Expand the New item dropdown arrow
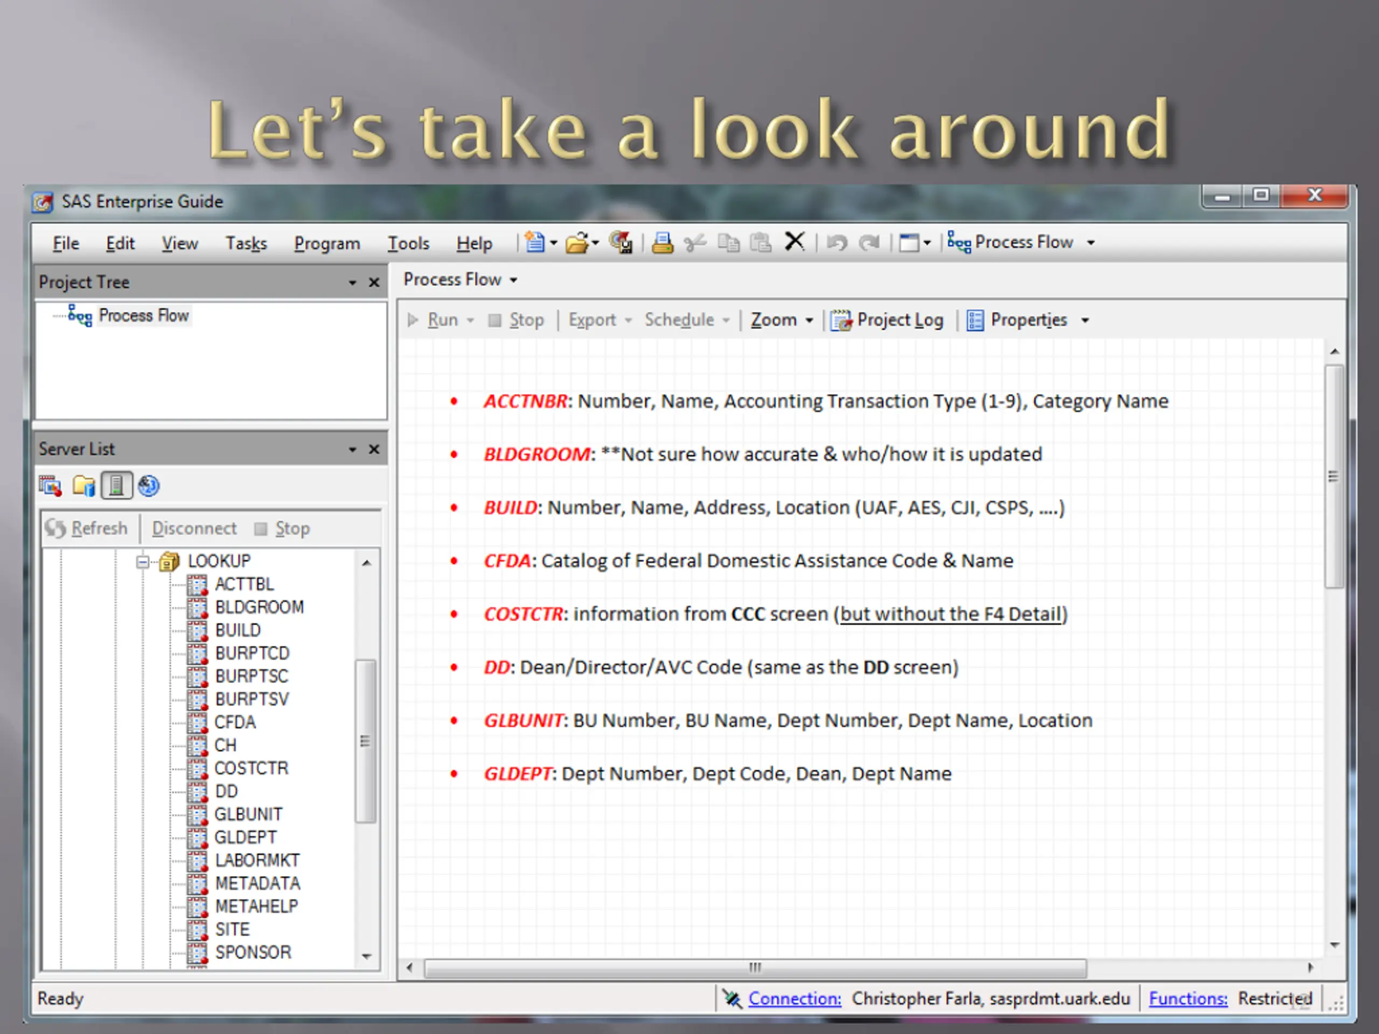The image size is (1379, 1034). 553,243
